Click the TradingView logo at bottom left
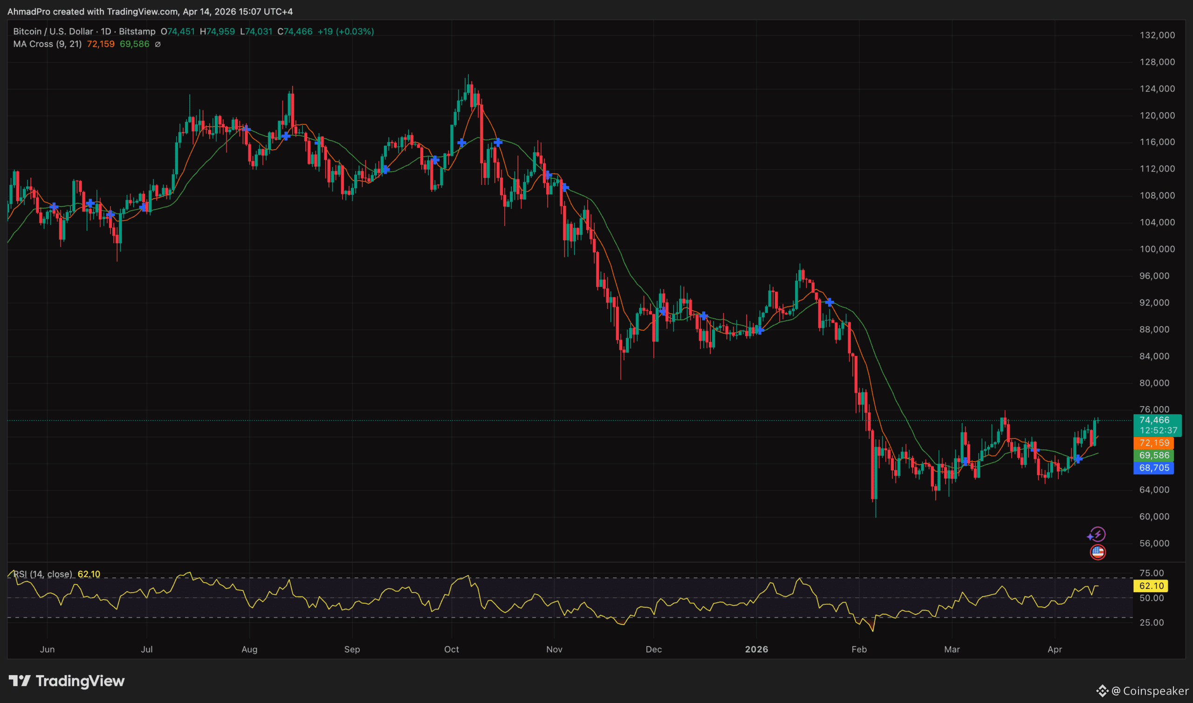 (x=66, y=681)
